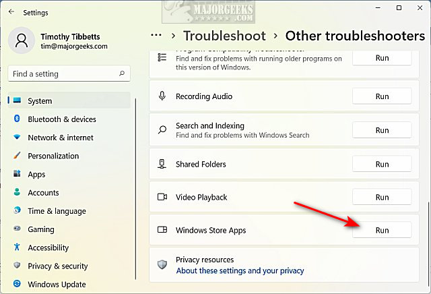Minimize the Settings window

[378, 7]
